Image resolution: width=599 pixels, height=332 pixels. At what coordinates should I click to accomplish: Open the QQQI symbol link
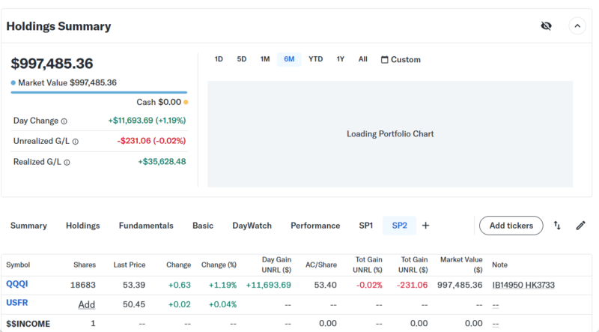[x=16, y=285]
